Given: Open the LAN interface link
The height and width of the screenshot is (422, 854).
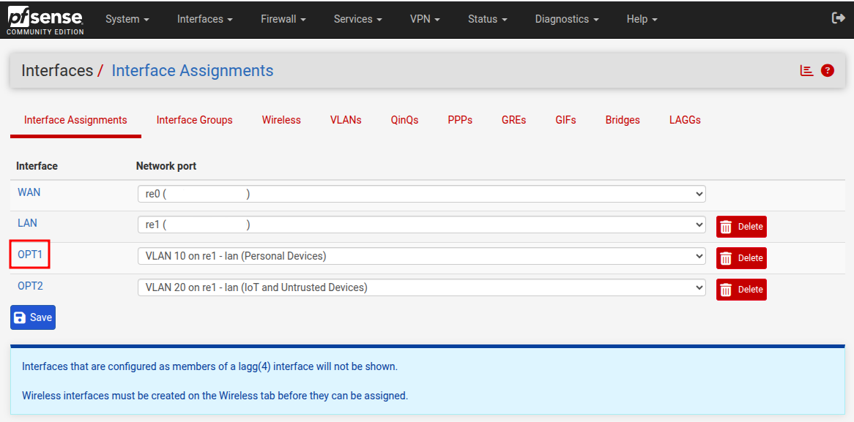Looking at the screenshot, I should click(x=27, y=223).
